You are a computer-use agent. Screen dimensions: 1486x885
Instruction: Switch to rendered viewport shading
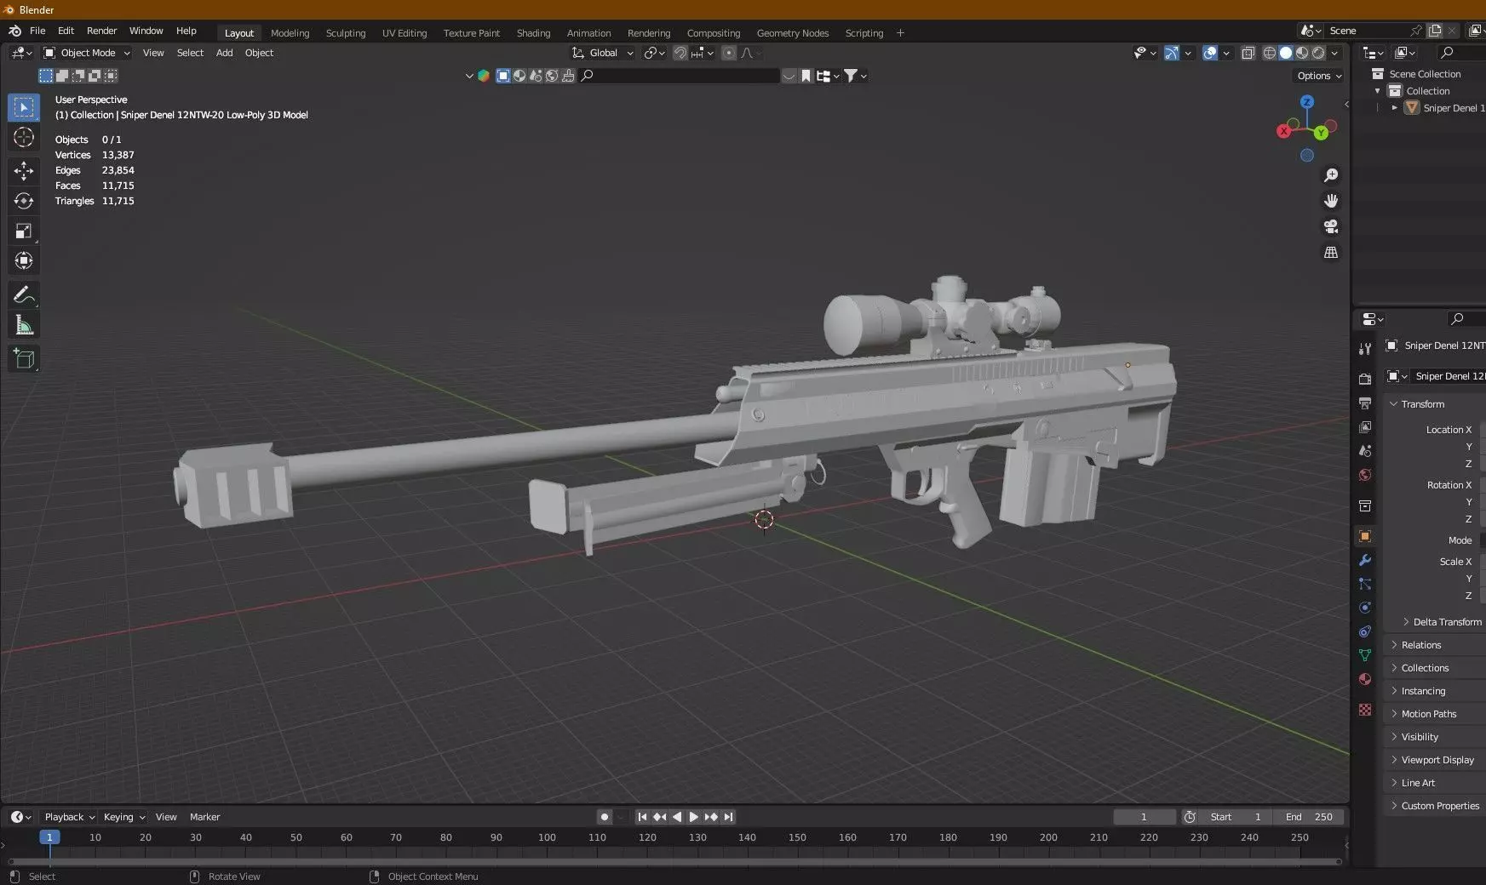tap(1318, 53)
